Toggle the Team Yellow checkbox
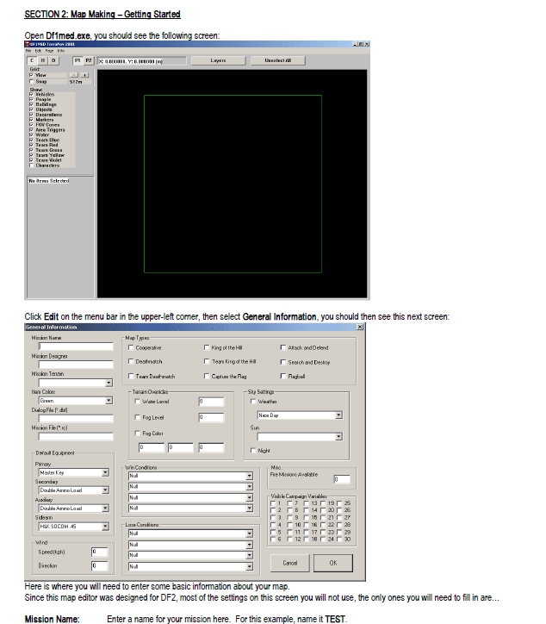This screenshot has height=624, width=546. pos(31,155)
